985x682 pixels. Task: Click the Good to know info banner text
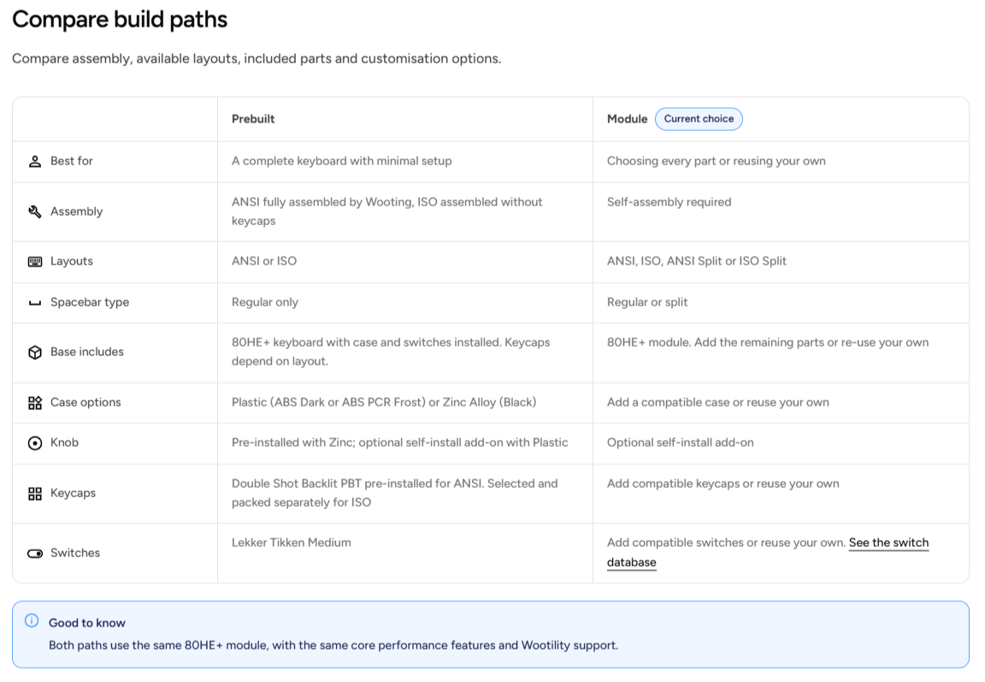pyautogui.click(x=333, y=645)
